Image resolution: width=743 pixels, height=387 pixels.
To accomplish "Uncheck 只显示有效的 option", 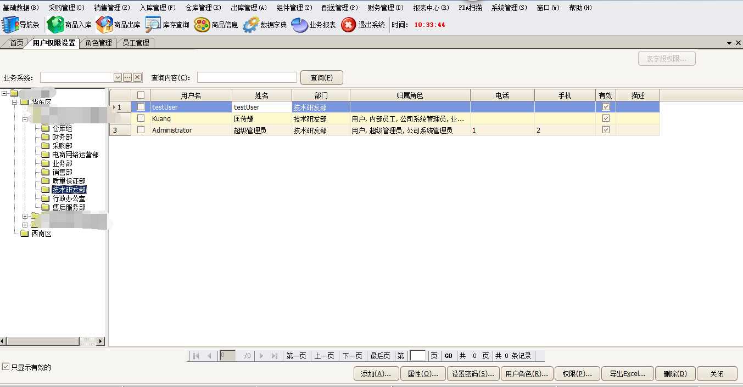I will tap(5, 366).
